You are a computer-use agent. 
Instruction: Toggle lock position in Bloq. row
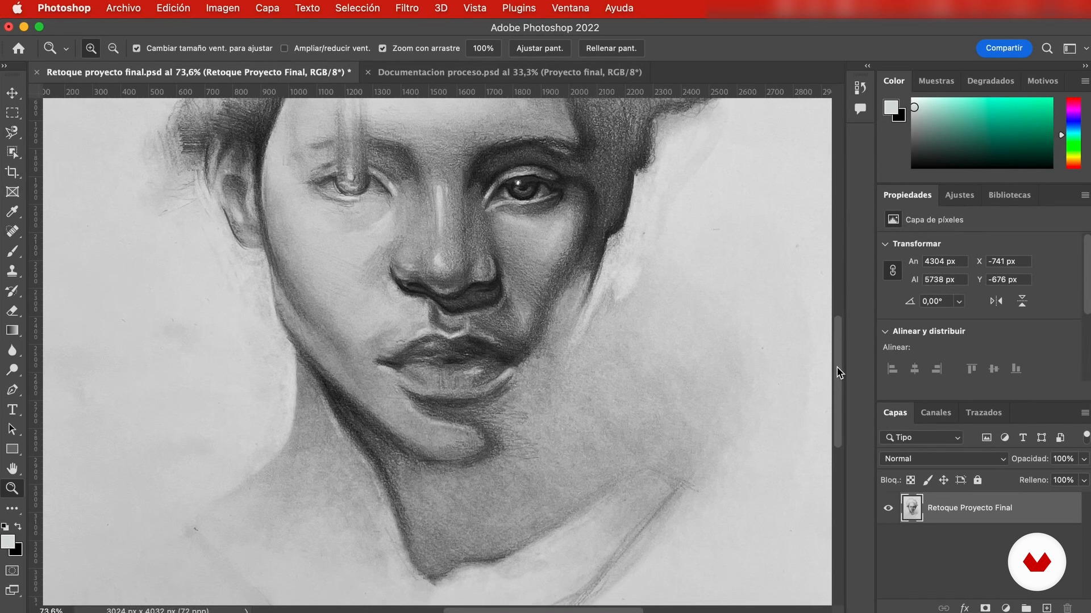(x=943, y=480)
